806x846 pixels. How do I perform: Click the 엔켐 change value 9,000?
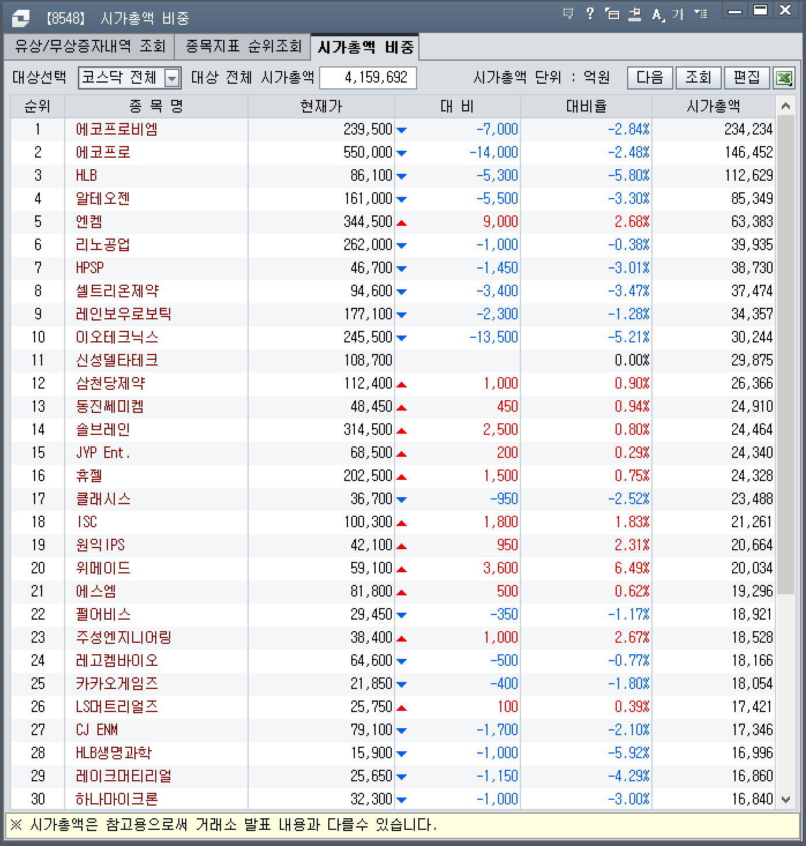[500, 222]
